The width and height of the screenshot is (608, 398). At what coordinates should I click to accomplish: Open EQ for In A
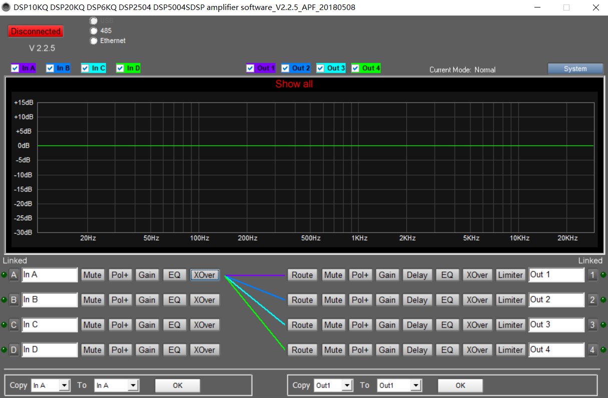[x=174, y=275]
